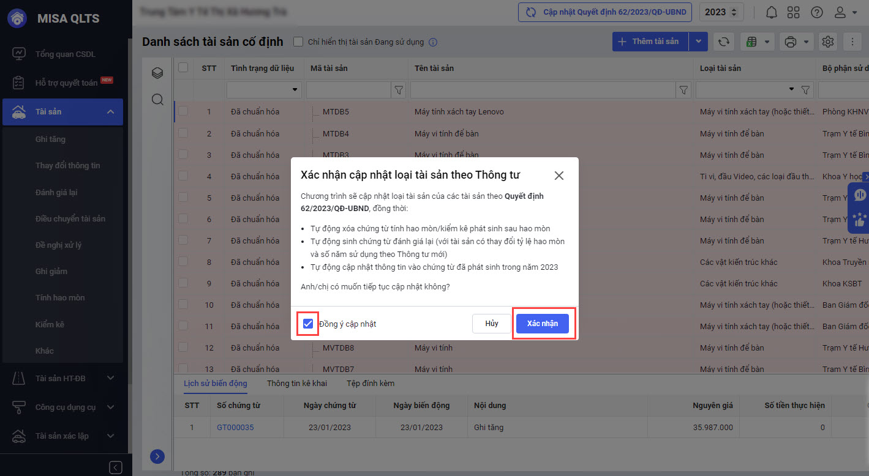Click the notification bell icon

[772, 12]
